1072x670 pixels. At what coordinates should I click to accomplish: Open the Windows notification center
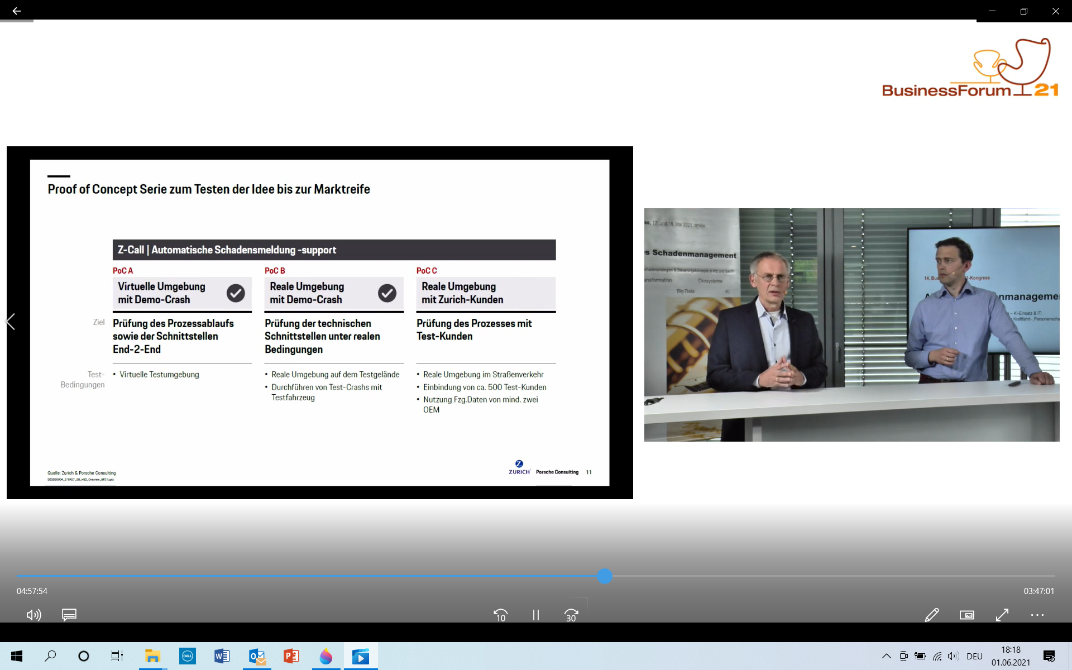pyautogui.click(x=1049, y=656)
